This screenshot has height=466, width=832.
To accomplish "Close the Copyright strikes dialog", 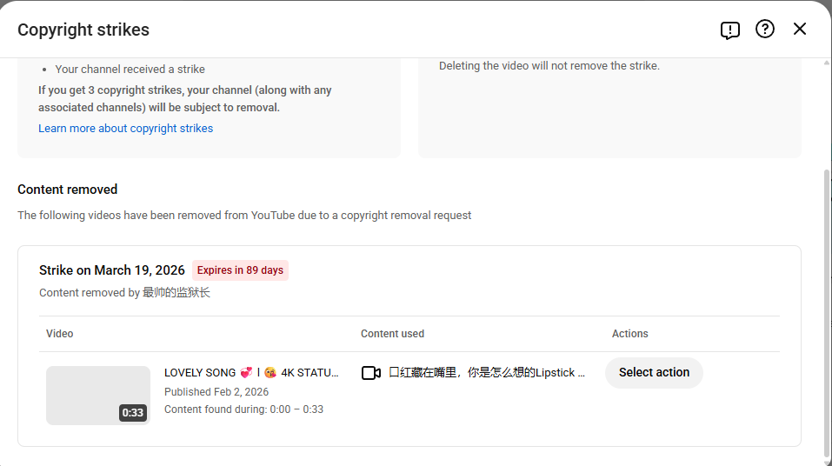I will click(x=799, y=30).
